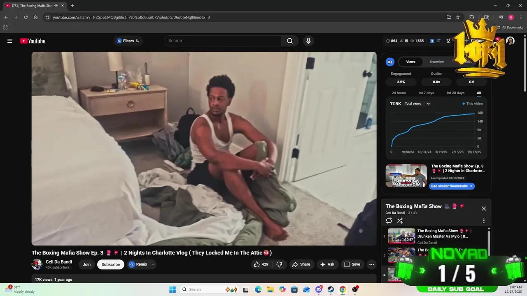This screenshot has height=296, width=527.
Task: Toggle loop playlist
Action: click(x=389, y=221)
